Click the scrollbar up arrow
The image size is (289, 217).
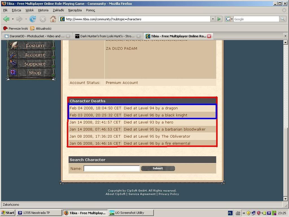(285, 42)
